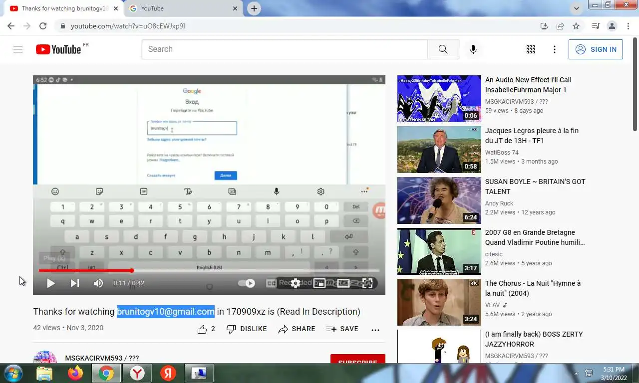Click the SUBSCRIBE button
Viewport: 639px width, 383px height.
[x=358, y=359]
